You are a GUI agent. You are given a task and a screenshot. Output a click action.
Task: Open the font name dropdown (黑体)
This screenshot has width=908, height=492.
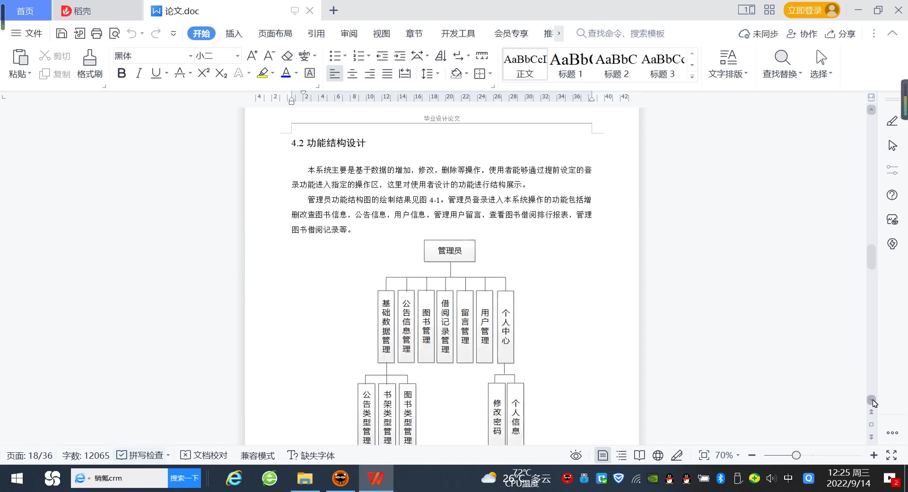[191, 56]
